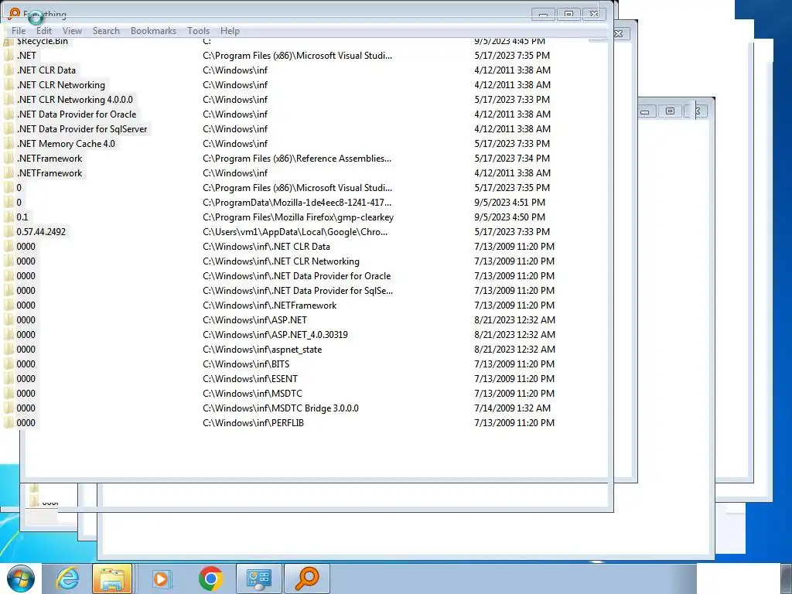Image resolution: width=792 pixels, height=594 pixels.
Task: Switch to Everything search taskbar icon
Action: click(307, 579)
